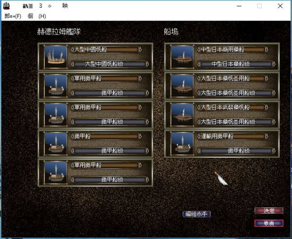Select the 中型日本商用槳船 ship thumbnail

coord(182,56)
